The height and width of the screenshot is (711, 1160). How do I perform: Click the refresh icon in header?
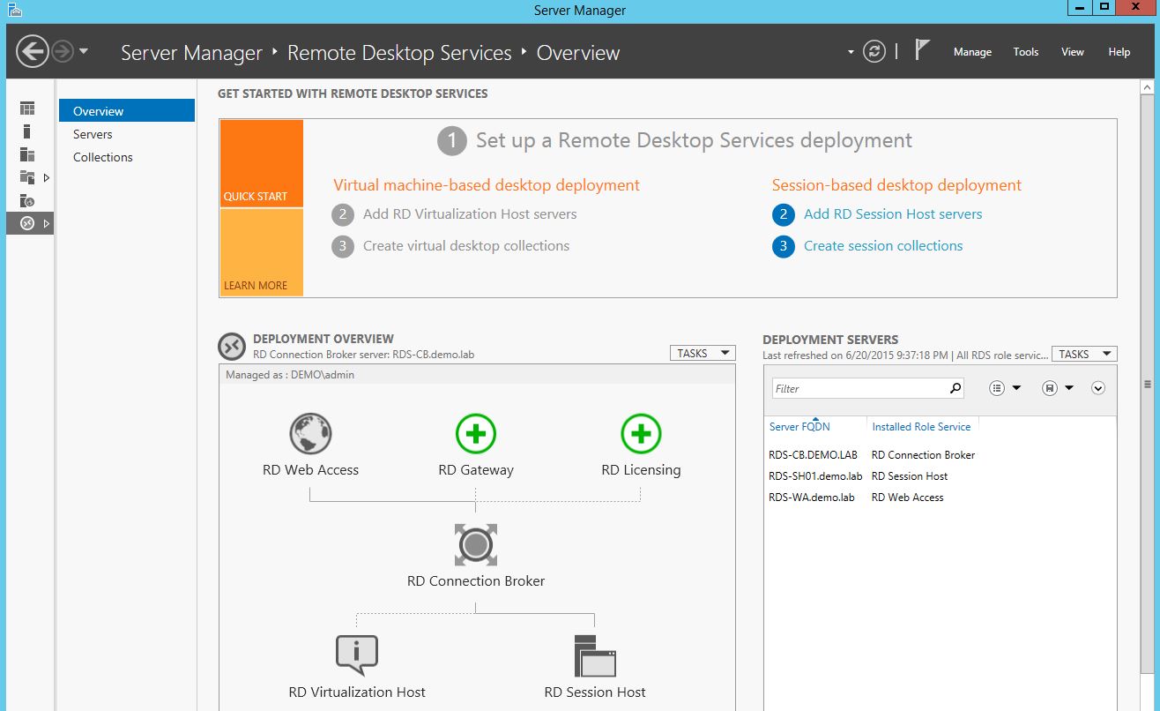(874, 51)
